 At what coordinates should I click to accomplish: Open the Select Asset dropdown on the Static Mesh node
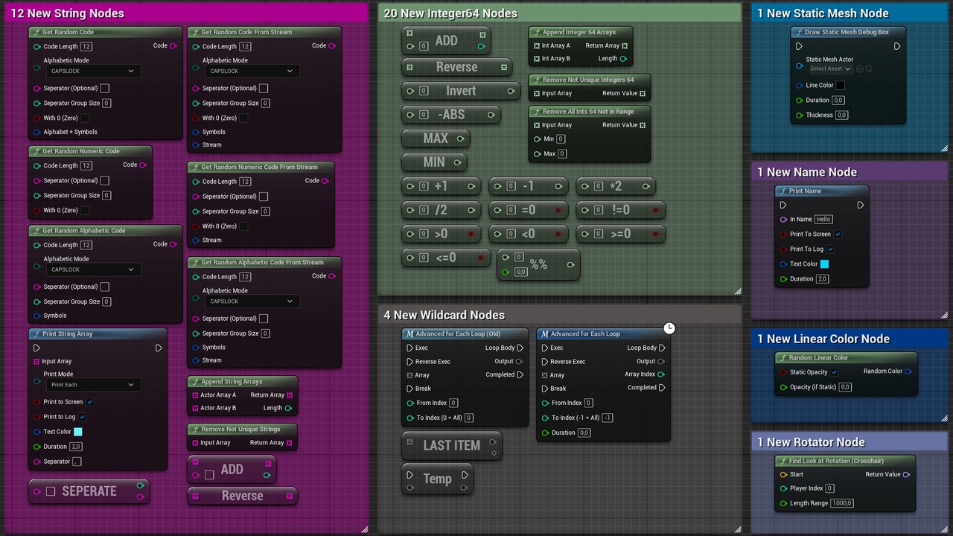click(x=829, y=68)
